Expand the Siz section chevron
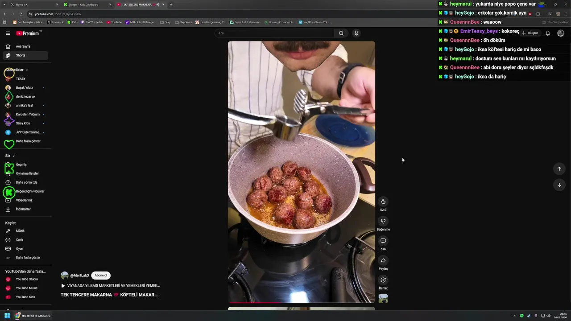 (x=14, y=156)
